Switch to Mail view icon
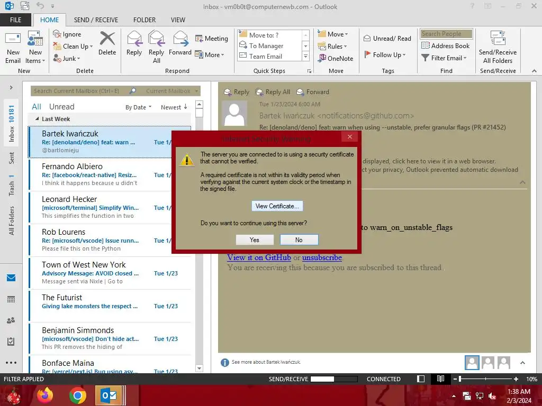The width and height of the screenshot is (542, 406). [11, 278]
